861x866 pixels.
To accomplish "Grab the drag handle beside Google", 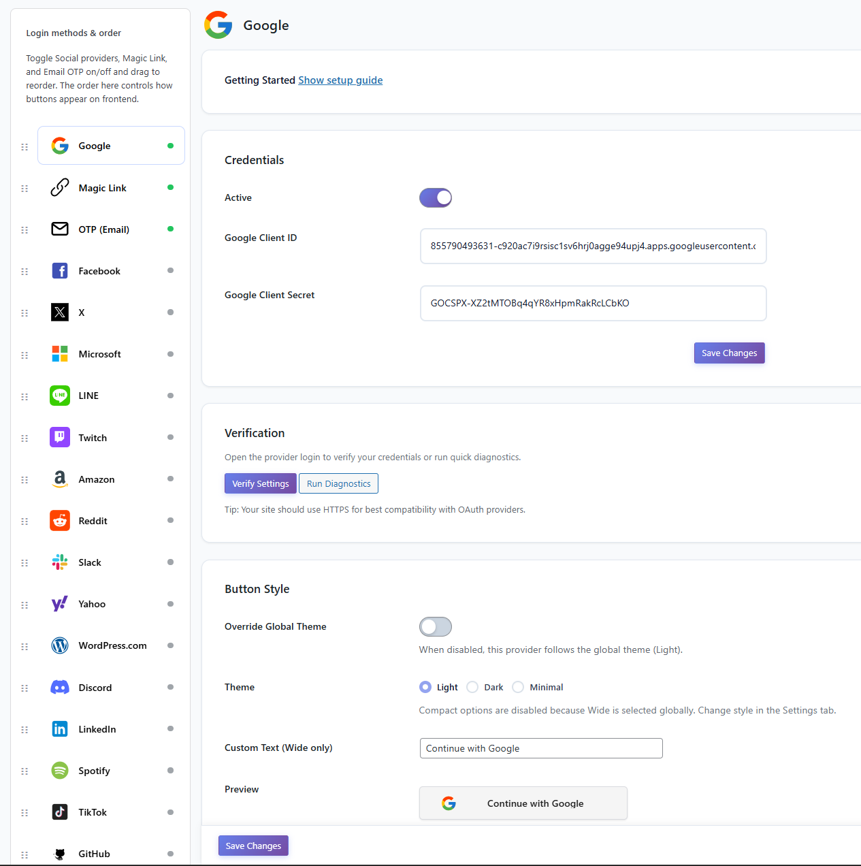I will 25,147.
